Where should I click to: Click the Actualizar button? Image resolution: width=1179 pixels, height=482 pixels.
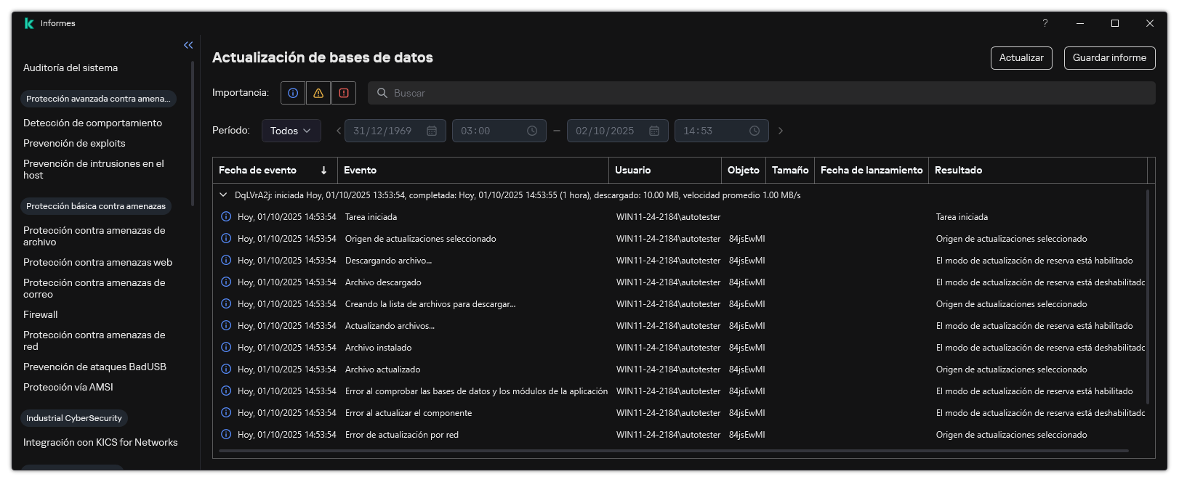click(x=1021, y=58)
